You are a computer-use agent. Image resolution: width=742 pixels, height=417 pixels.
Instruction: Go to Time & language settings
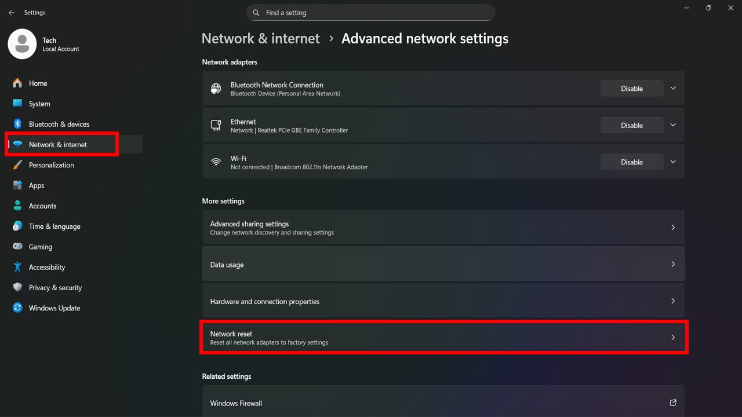coord(54,226)
